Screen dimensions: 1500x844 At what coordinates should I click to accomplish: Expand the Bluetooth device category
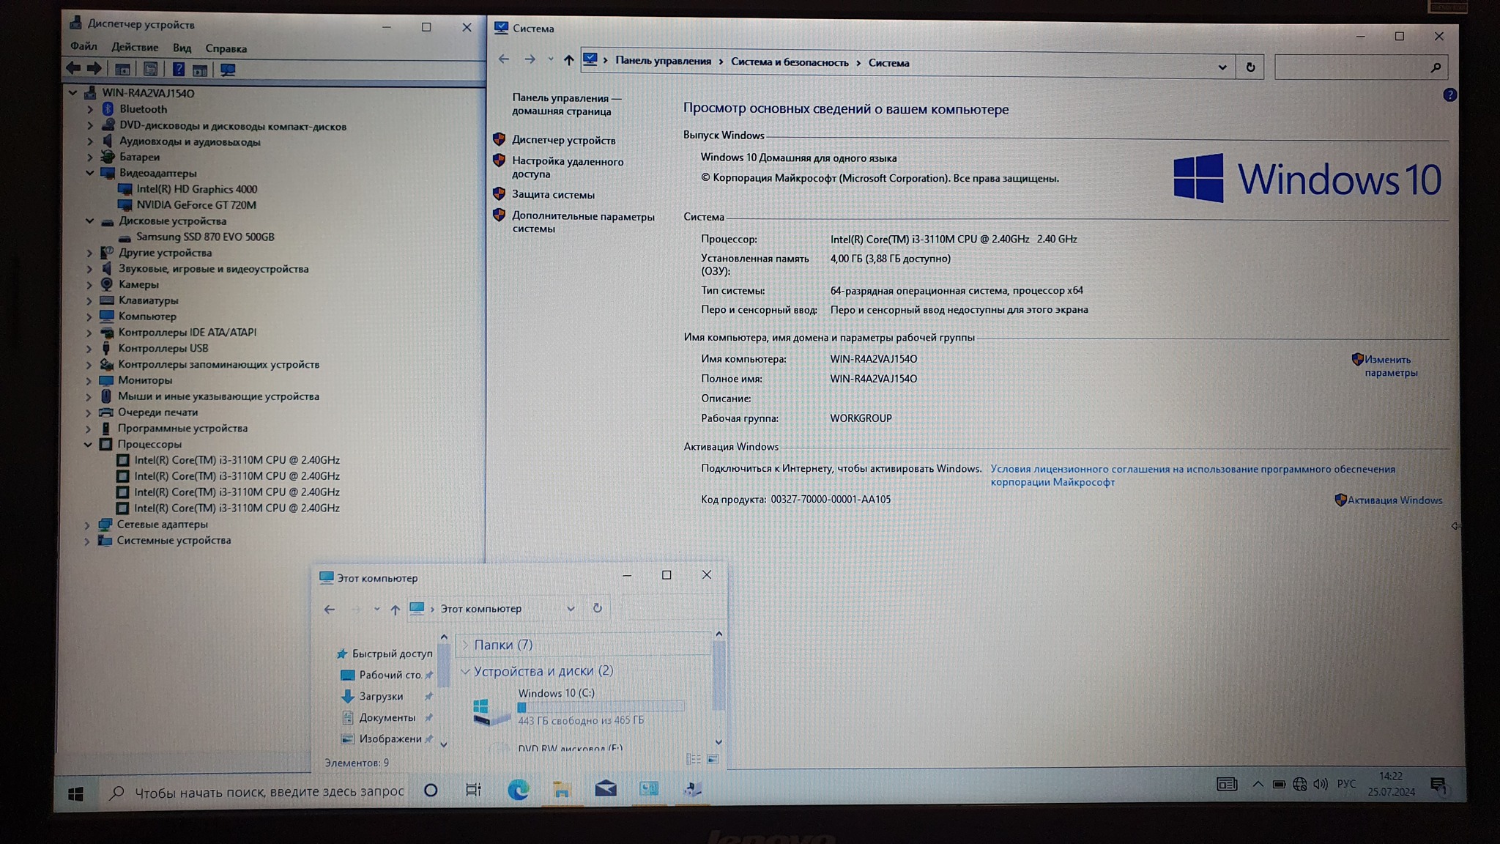click(90, 109)
